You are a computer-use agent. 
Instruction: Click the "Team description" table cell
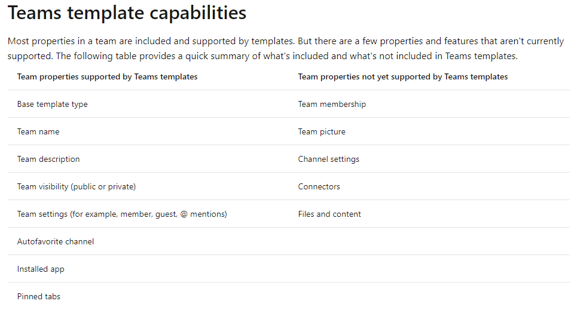click(x=48, y=159)
